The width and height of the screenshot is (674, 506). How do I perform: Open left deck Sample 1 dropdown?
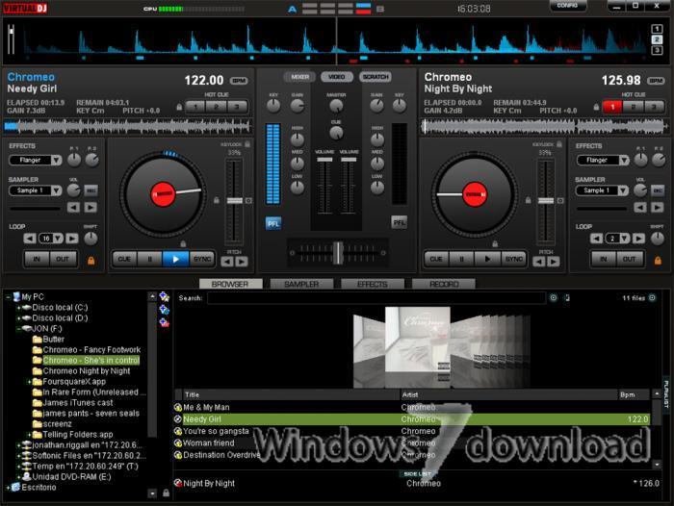pyautogui.click(x=56, y=190)
